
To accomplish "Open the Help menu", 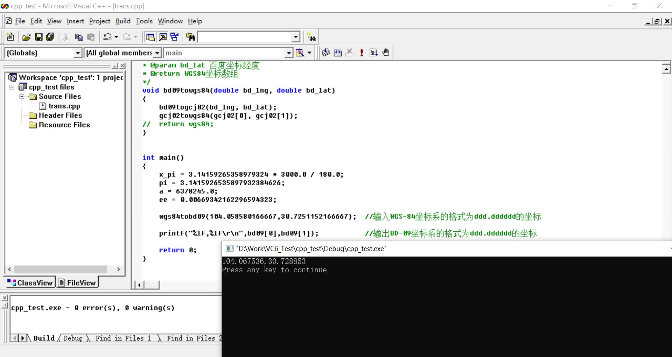I will 195,21.
